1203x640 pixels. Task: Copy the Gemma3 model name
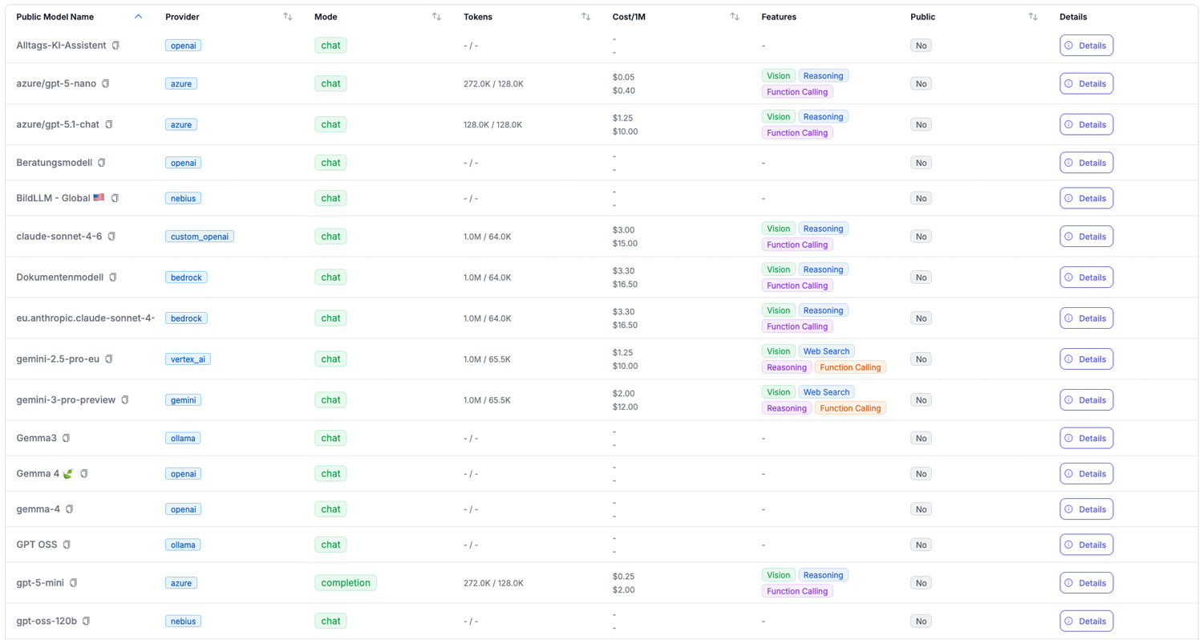[66, 439]
